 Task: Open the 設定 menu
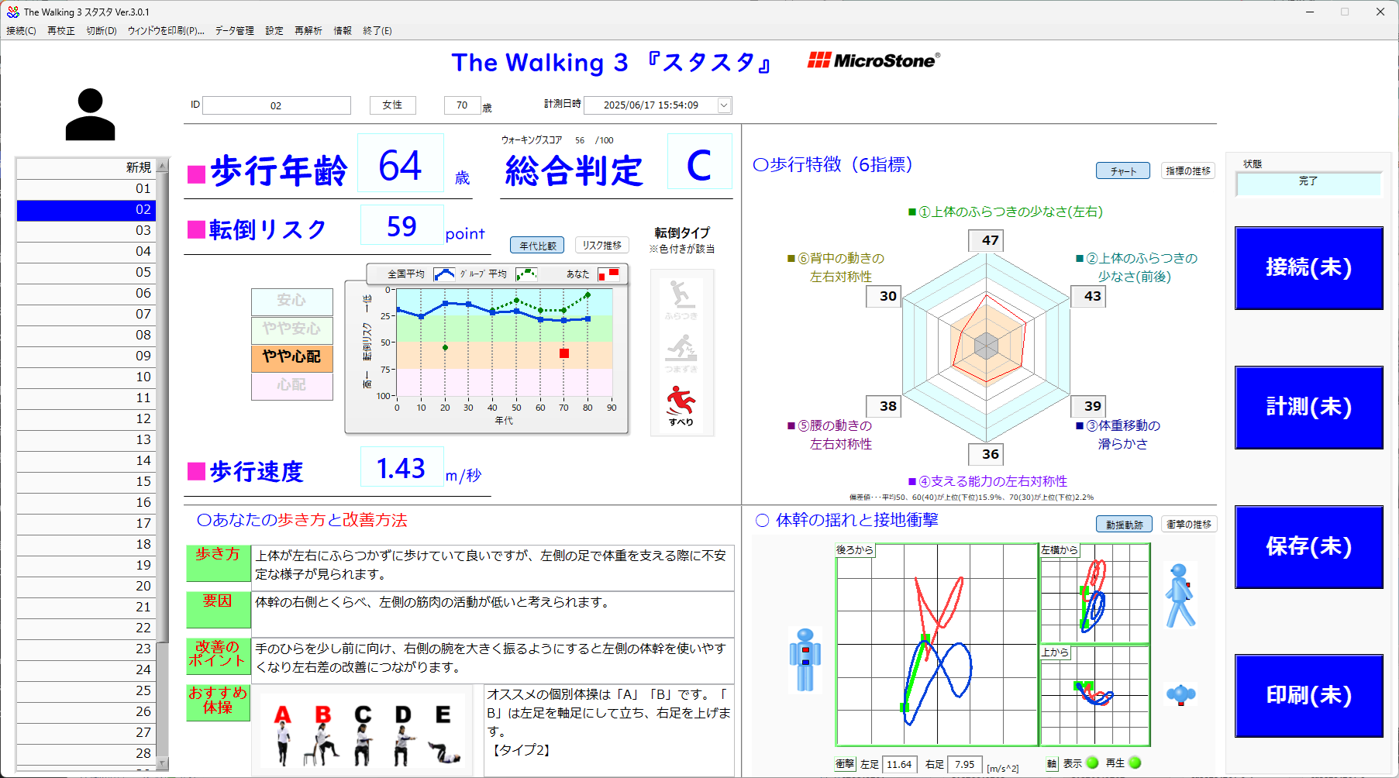(274, 31)
